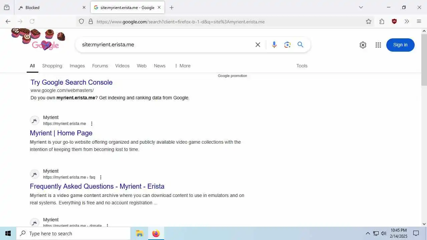Click page scrollbar down arrow
This screenshot has width=427, height=240.
424,224
